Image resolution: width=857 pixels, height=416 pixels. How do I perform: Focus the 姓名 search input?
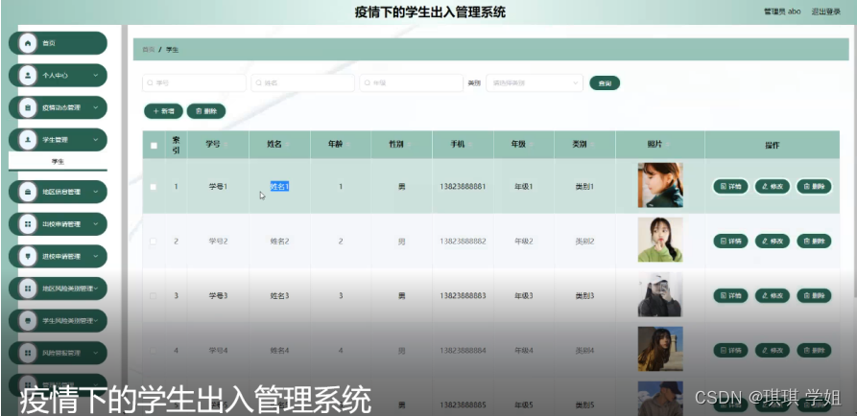coord(303,83)
